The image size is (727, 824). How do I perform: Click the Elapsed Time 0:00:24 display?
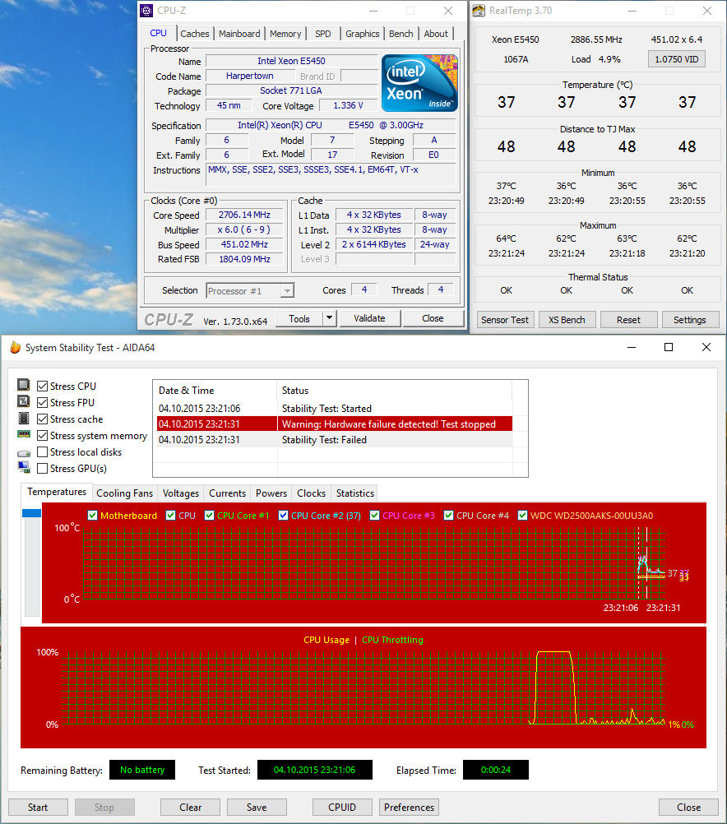(x=496, y=770)
